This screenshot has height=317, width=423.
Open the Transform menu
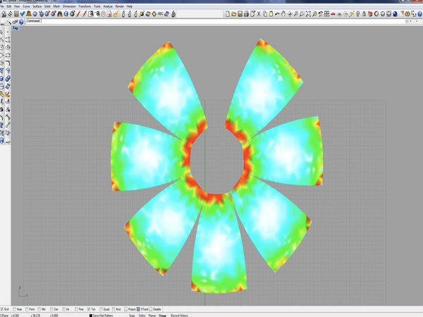pos(85,6)
